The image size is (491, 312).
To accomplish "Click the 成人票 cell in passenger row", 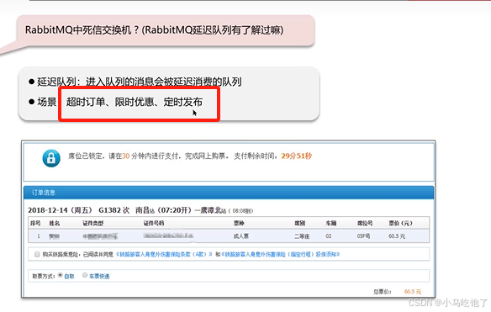I will point(241,236).
